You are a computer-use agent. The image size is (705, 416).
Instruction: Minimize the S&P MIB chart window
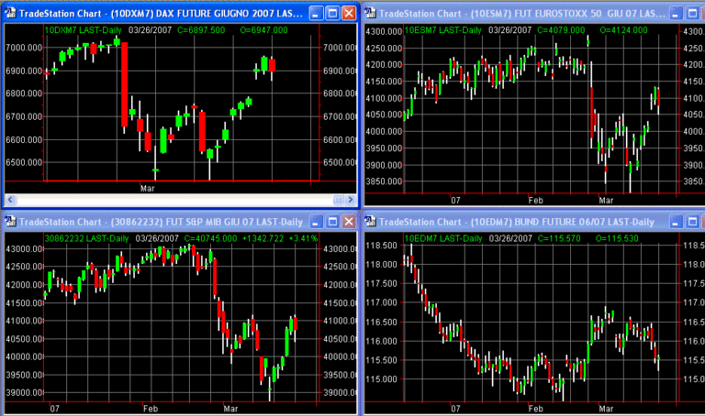pyautogui.click(x=316, y=221)
